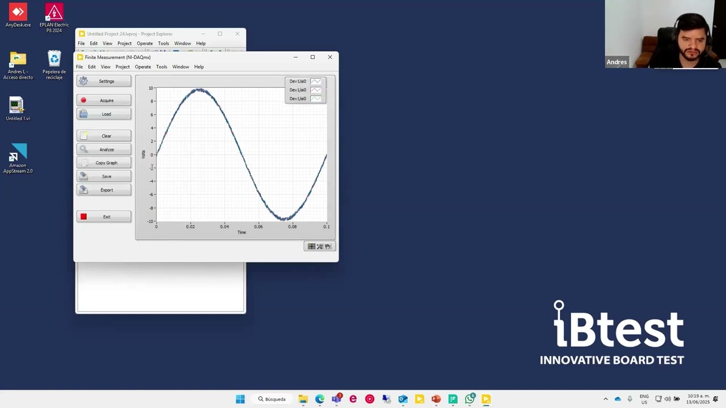Image resolution: width=726 pixels, height=408 pixels.
Task: Select the Andres L shortcut folder icon
Action: click(18, 66)
